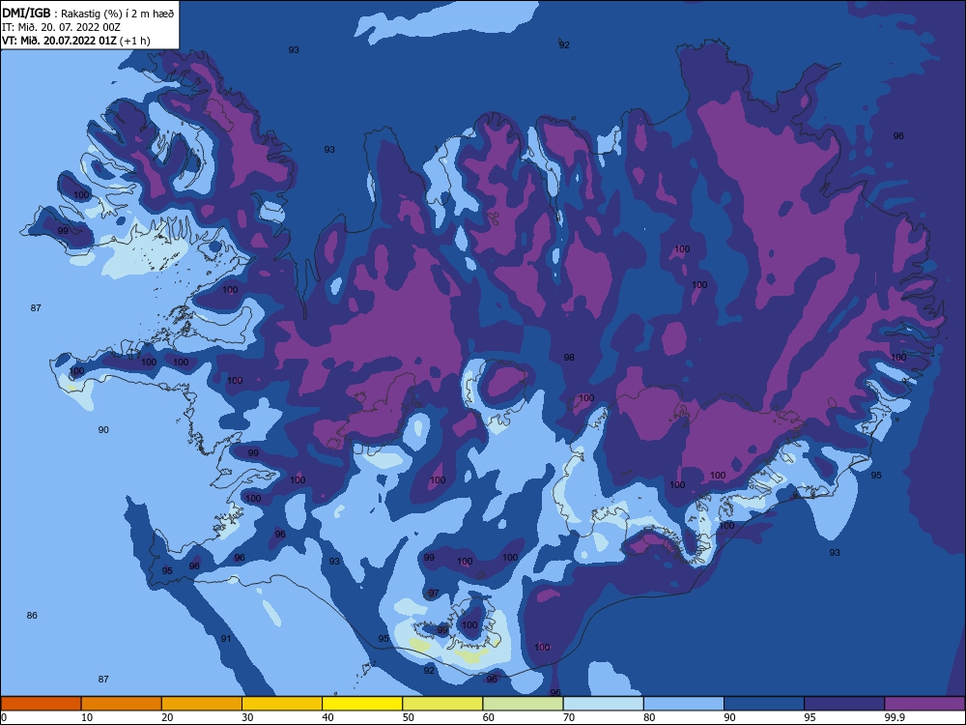Click the medium blue 90–95 legend swatch
Viewport: 966px width, 725px height.
point(764,704)
